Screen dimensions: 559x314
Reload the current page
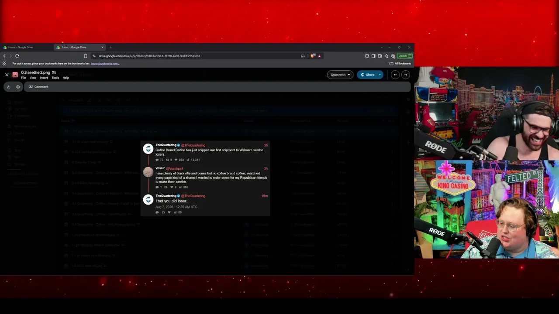tap(17, 56)
